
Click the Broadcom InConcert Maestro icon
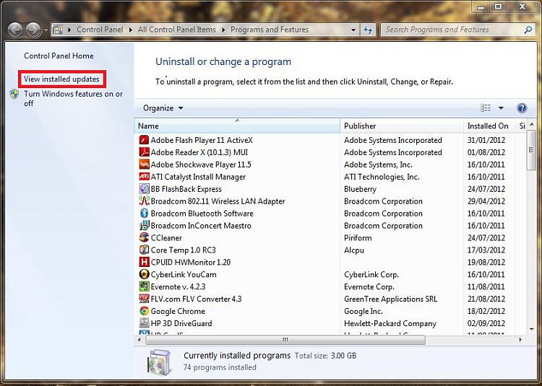(x=144, y=226)
